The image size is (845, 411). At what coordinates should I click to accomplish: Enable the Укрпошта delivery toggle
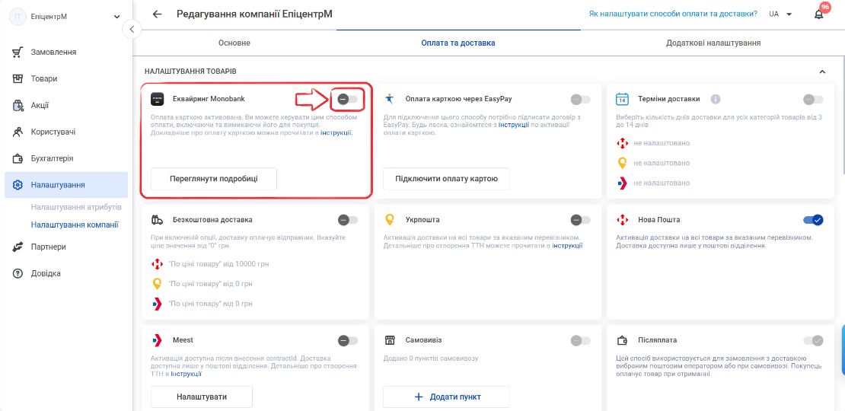pos(580,220)
